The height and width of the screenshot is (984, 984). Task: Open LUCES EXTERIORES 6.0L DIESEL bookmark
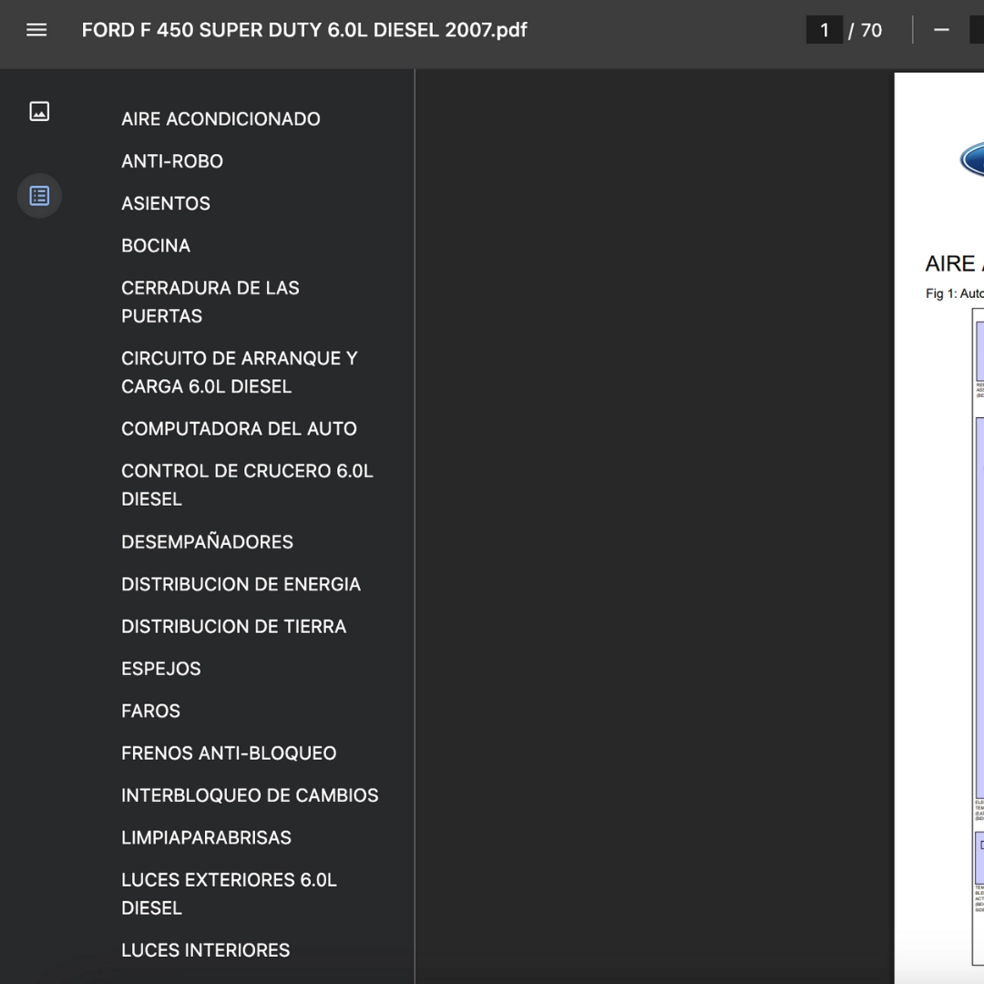229,894
